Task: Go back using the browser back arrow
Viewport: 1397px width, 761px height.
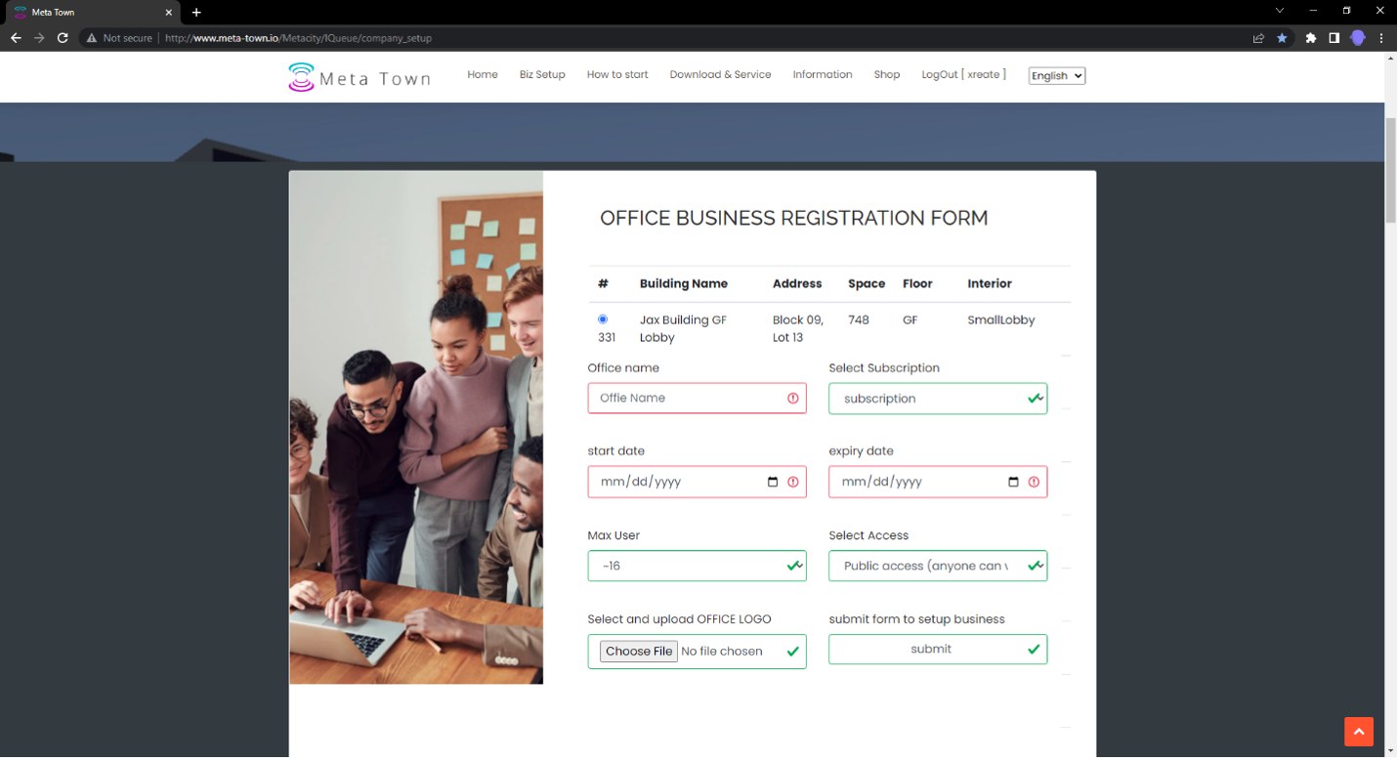Action: coord(16,38)
